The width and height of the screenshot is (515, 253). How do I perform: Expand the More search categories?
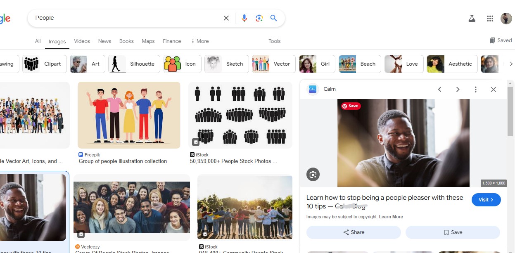(200, 41)
